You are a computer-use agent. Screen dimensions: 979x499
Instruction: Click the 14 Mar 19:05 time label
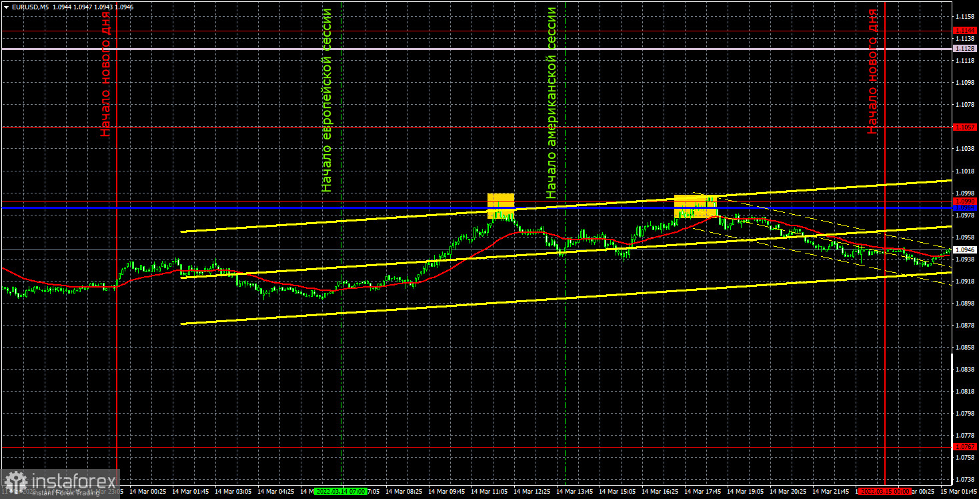click(x=746, y=492)
